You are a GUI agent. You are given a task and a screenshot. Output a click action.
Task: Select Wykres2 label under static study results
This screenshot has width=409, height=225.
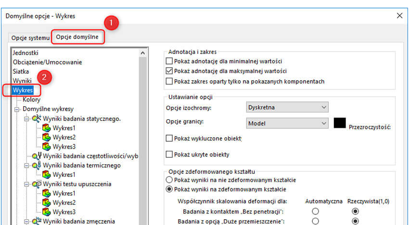pyautogui.click(x=64, y=137)
